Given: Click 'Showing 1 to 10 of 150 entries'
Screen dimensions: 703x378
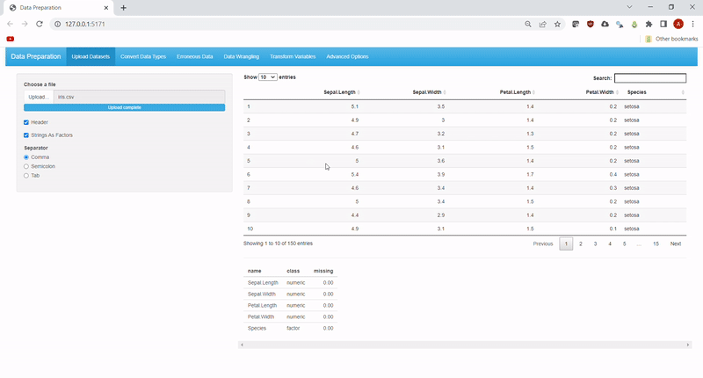Looking at the screenshot, I should pyautogui.click(x=278, y=244).
